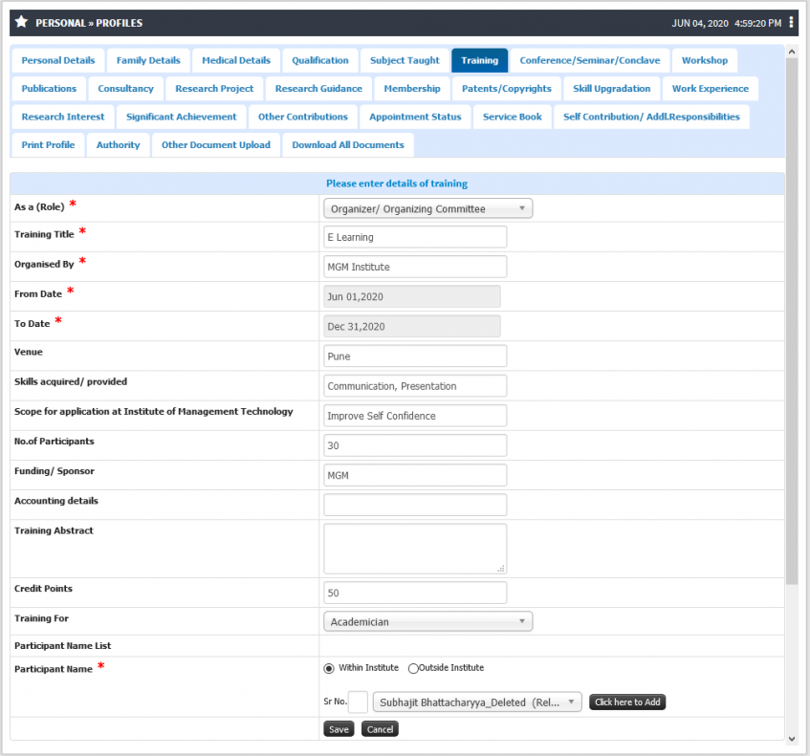Click the Training Title field containing E Learning
The image size is (810, 756).
415,237
